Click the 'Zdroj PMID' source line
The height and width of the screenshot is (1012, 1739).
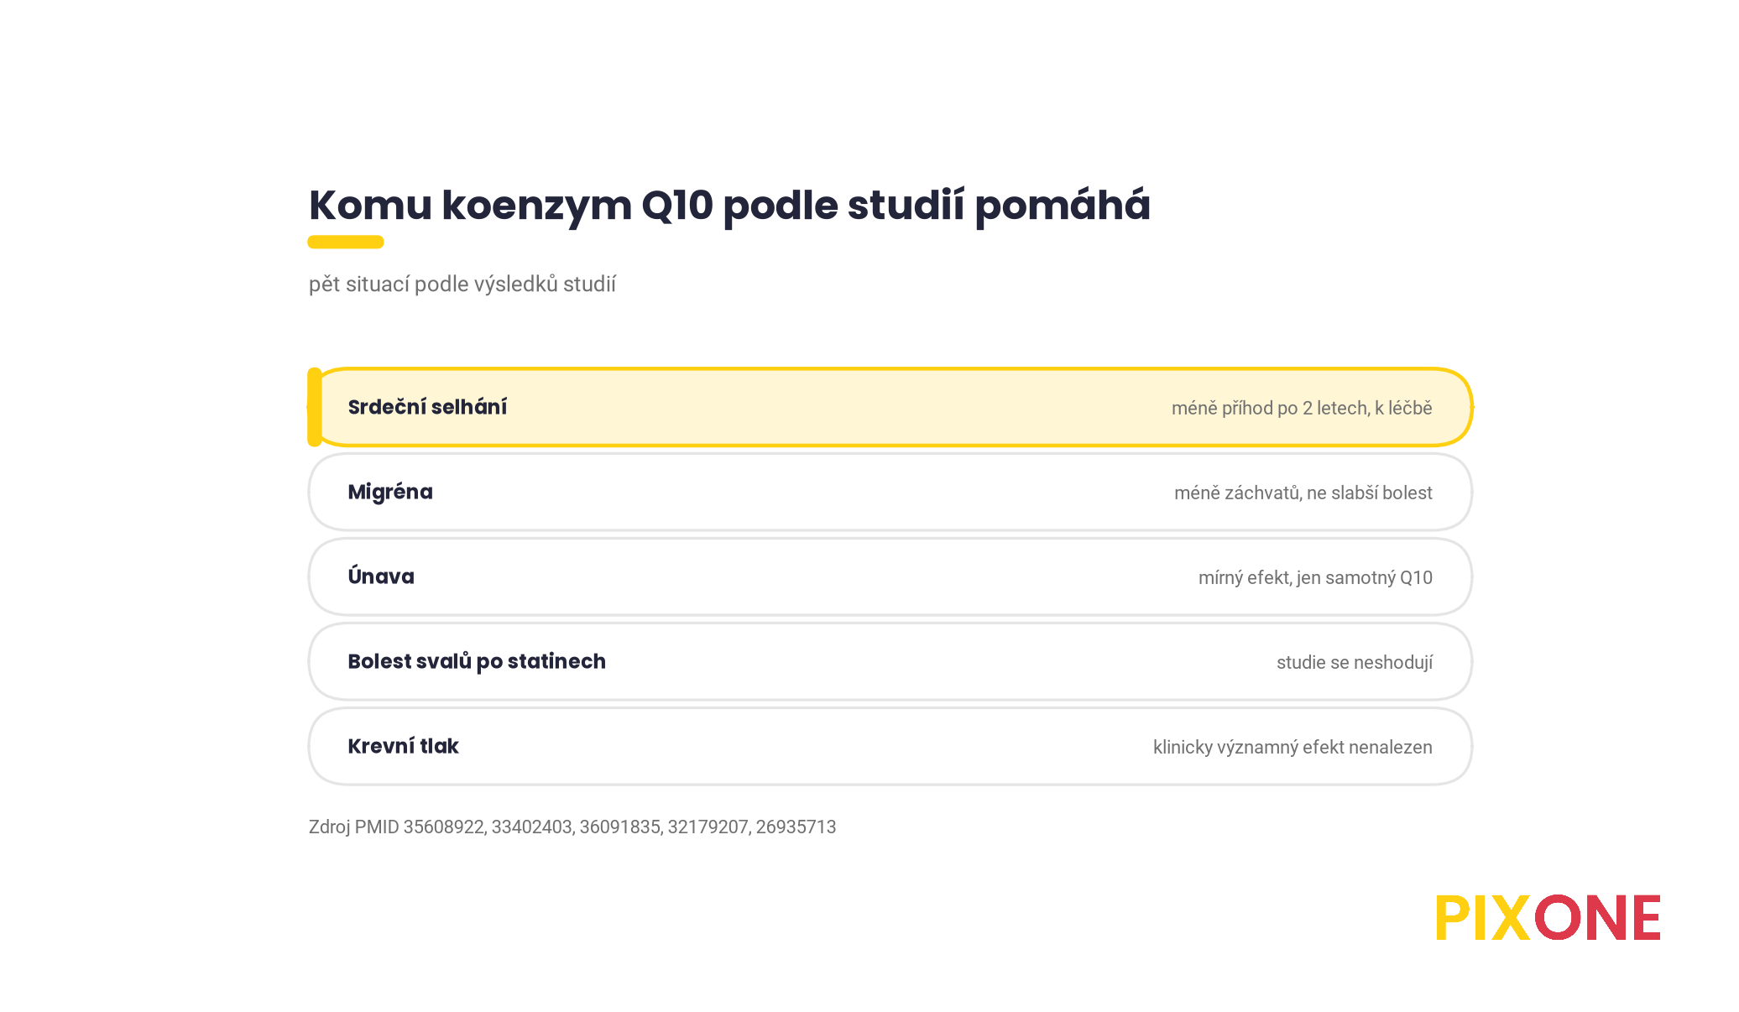572,827
